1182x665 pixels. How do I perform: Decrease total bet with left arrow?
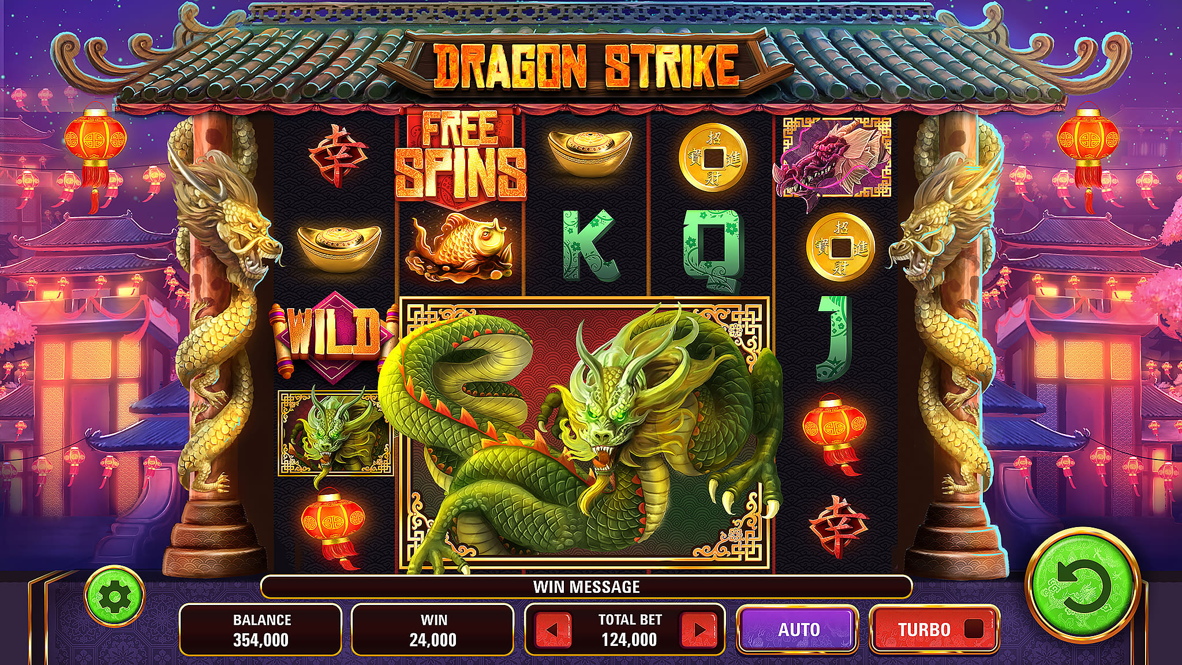coord(552,630)
